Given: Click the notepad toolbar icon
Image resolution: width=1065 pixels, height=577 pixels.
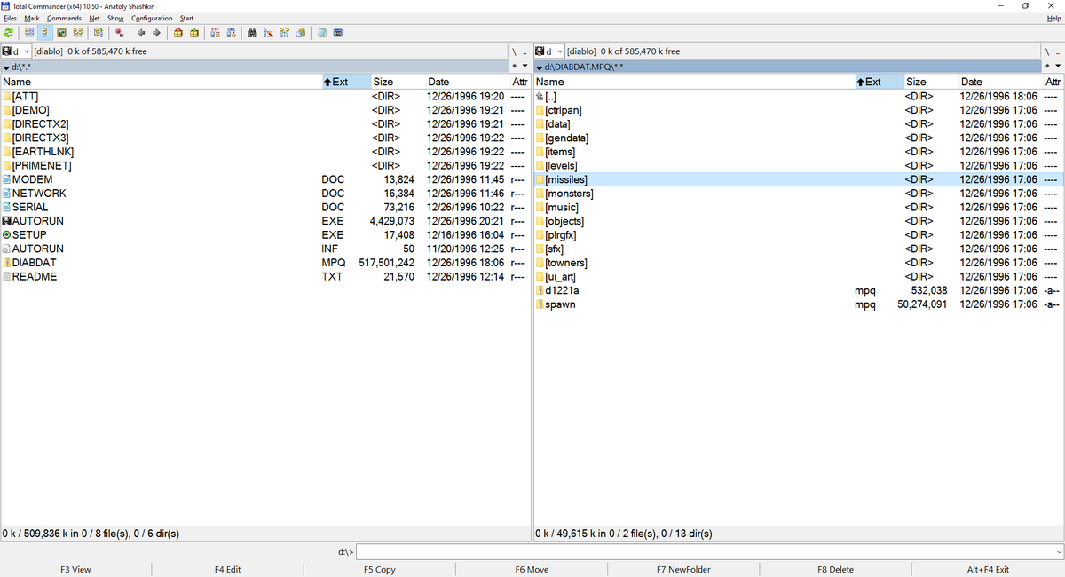Looking at the screenshot, I should coord(322,33).
